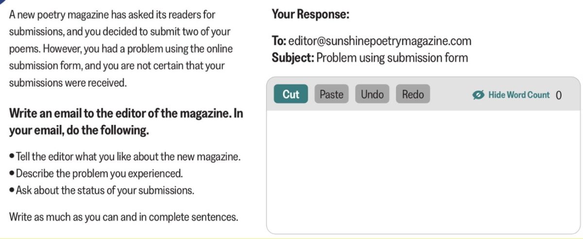Click the bold 'Subject:' label
Screen dimensions: 583x239
click(x=292, y=58)
